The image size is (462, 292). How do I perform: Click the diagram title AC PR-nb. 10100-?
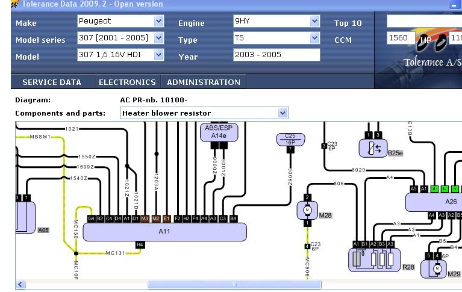pos(154,100)
